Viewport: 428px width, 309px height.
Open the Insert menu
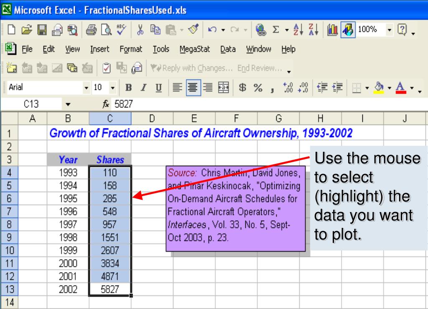click(99, 49)
